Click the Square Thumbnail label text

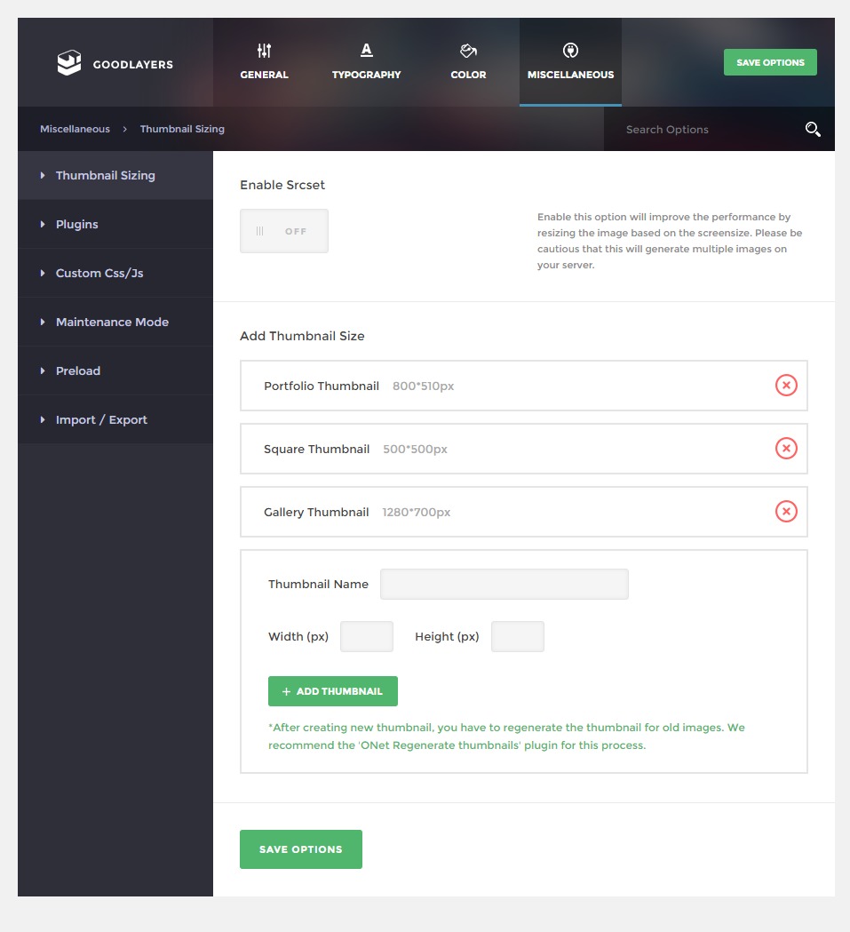tap(317, 449)
